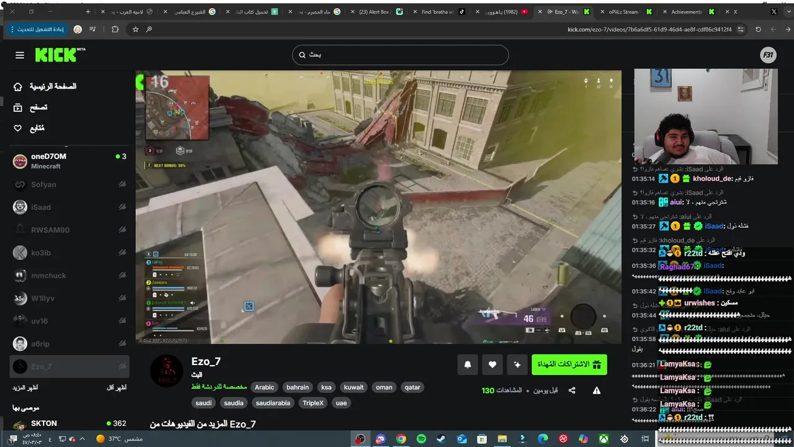
Task: Select the Arabic tag
Action: click(x=264, y=387)
